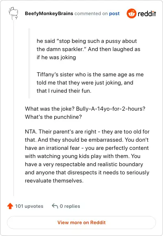
Task: Click the gray quote block bar
Action: pos(29,63)
